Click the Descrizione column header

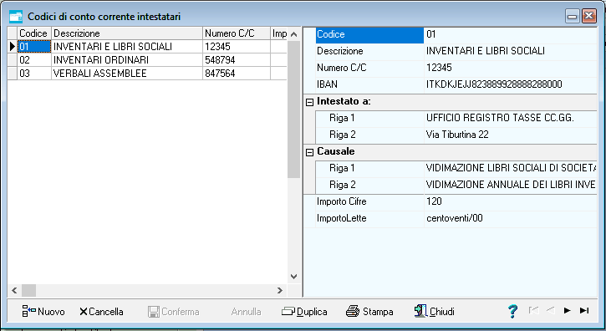[x=127, y=33]
